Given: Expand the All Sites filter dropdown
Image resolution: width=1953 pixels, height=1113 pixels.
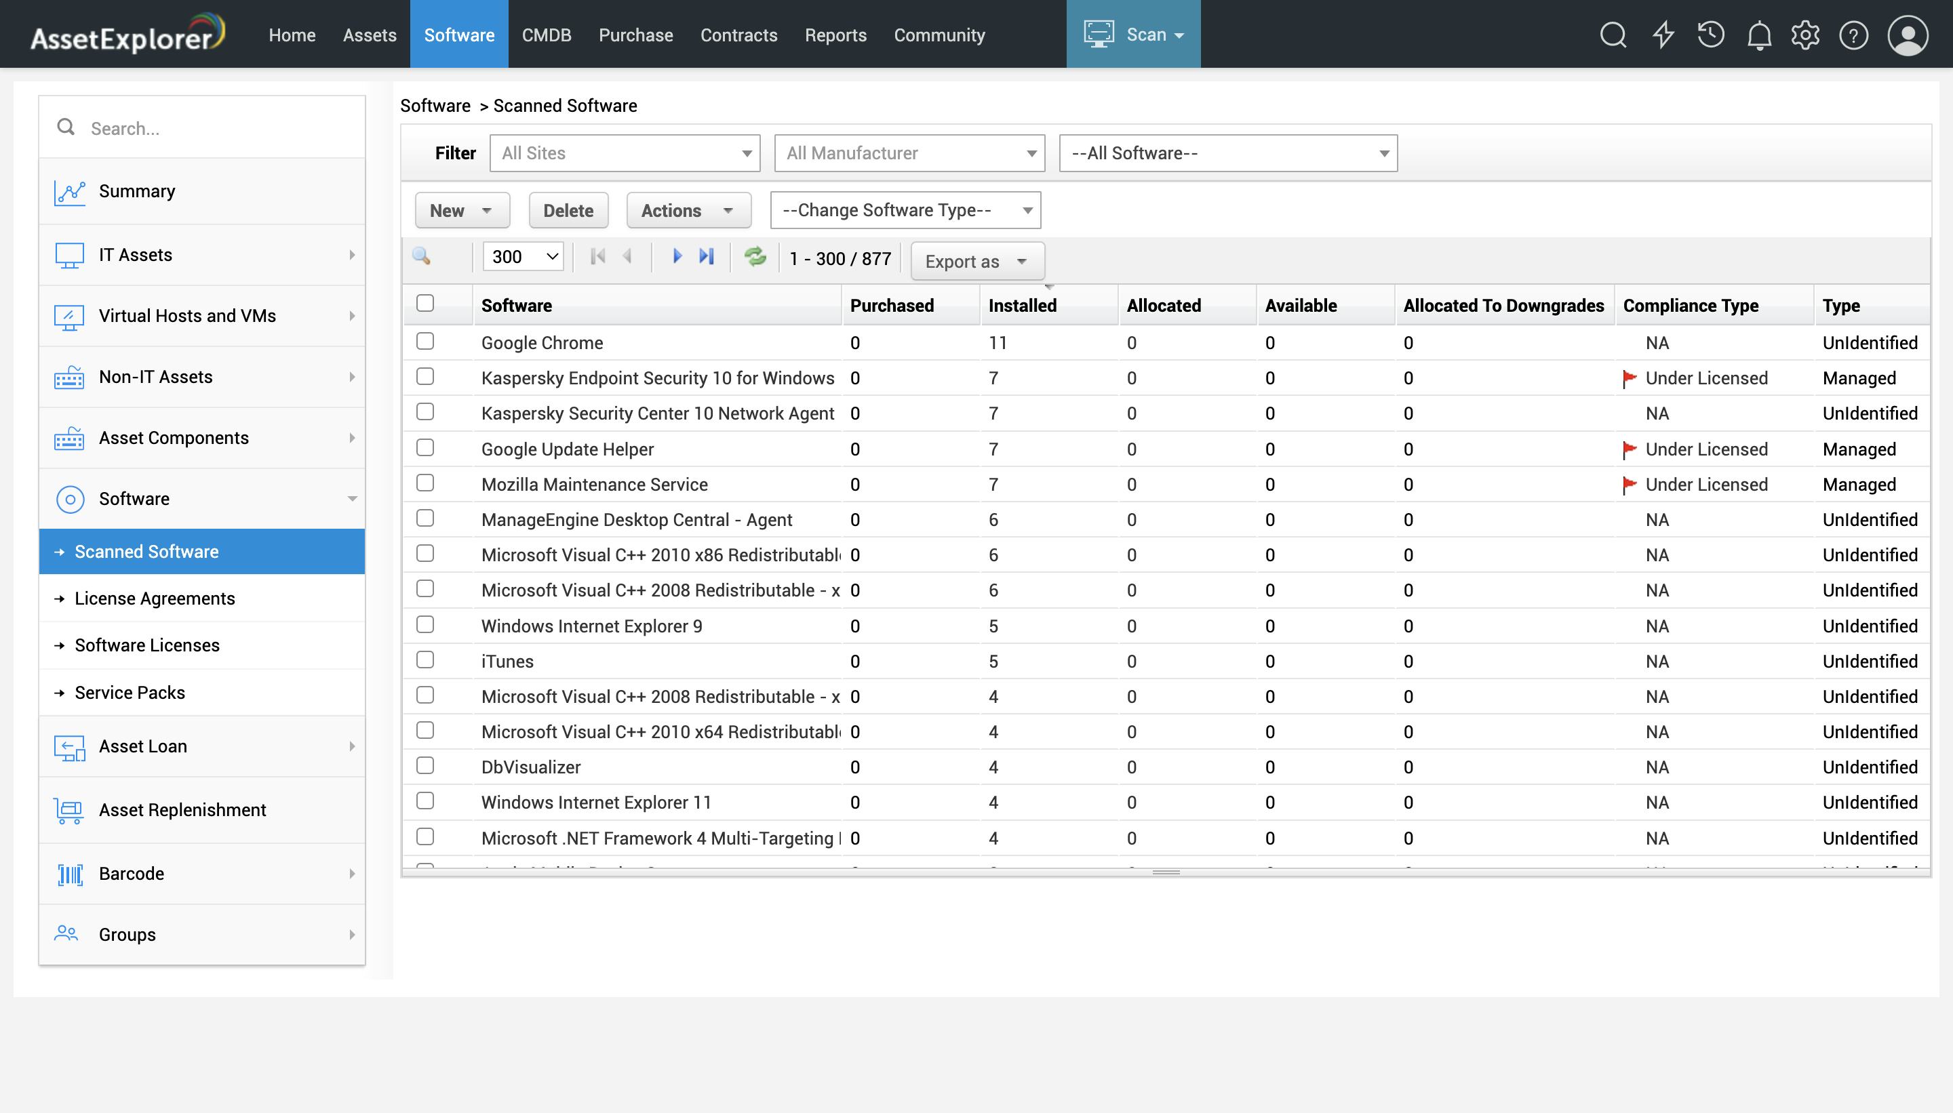Looking at the screenshot, I should (x=746, y=153).
